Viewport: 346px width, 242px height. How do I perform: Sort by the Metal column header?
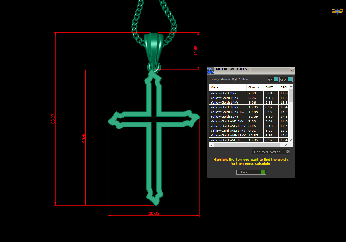pos(228,87)
